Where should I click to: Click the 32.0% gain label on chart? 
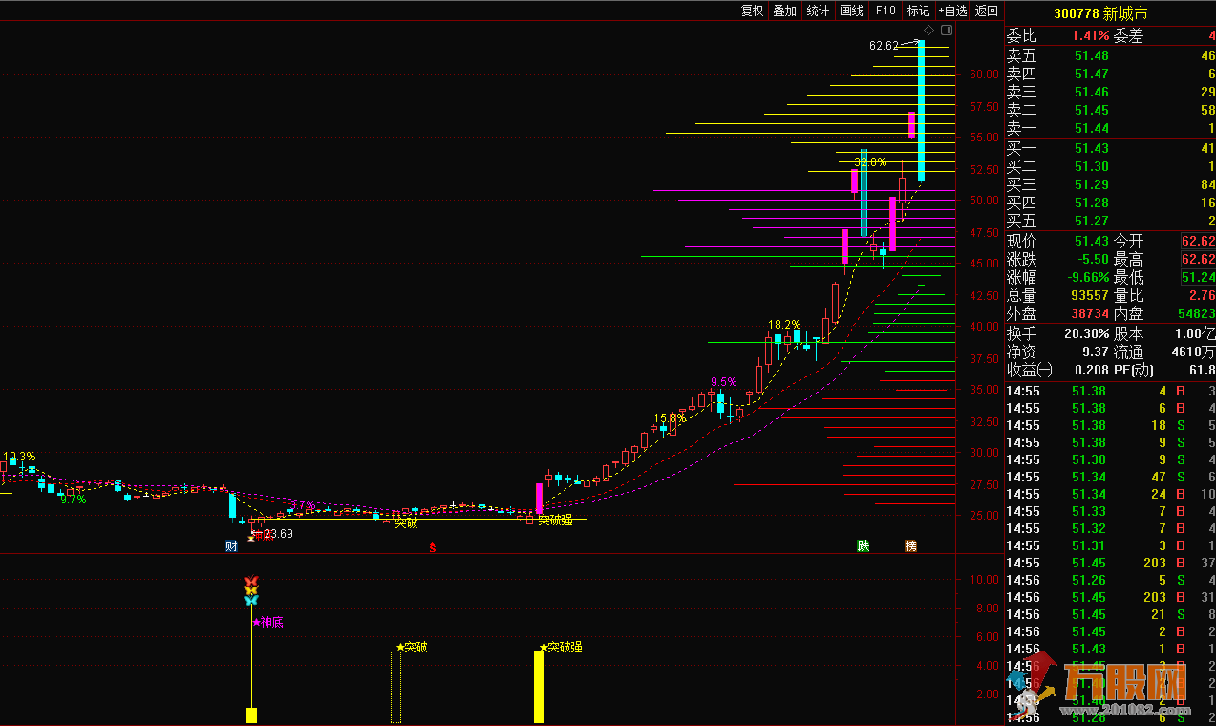[x=870, y=162]
